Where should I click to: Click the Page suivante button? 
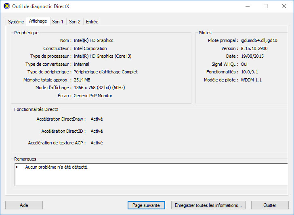coord(146,205)
